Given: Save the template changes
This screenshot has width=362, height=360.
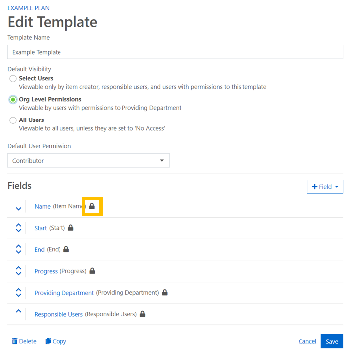Looking at the screenshot, I should click(x=332, y=341).
